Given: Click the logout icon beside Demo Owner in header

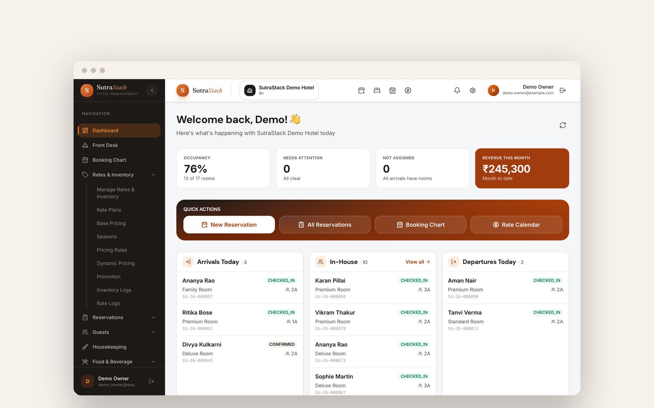Looking at the screenshot, I should click(563, 91).
